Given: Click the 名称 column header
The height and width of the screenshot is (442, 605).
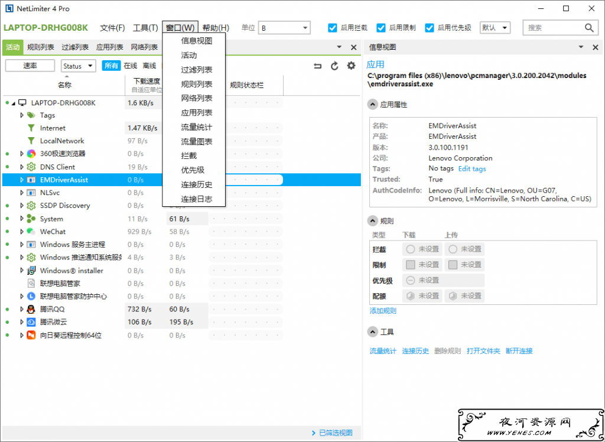Looking at the screenshot, I should [64, 85].
